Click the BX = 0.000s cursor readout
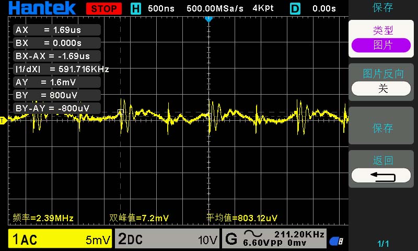418x251 pixels. [x=57, y=43]
